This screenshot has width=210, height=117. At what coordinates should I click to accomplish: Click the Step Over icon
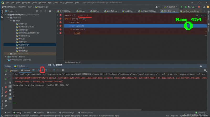(x=38, y=70)
